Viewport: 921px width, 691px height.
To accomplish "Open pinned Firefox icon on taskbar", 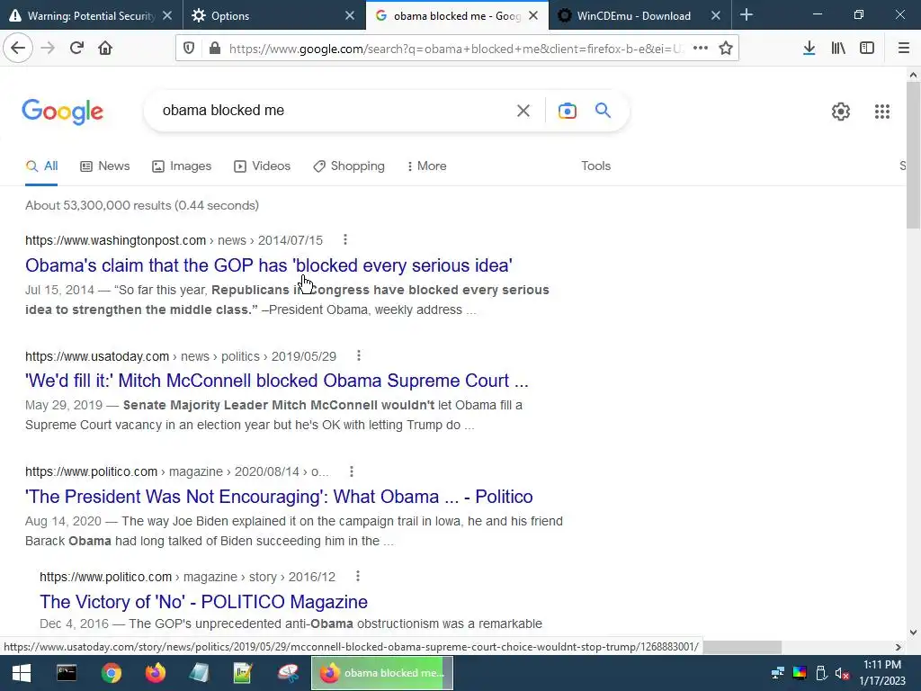I will (155, 673).
